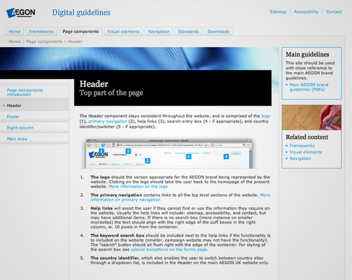Click the hand with pencil related content image
This screenshot has height=280, width=352.
pos(312,118)
